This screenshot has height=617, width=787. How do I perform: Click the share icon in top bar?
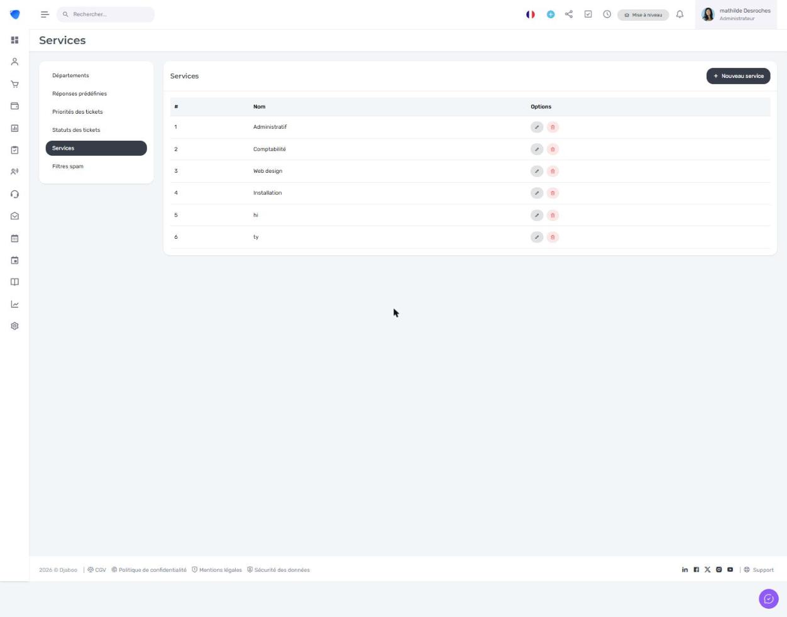point(569,14)
